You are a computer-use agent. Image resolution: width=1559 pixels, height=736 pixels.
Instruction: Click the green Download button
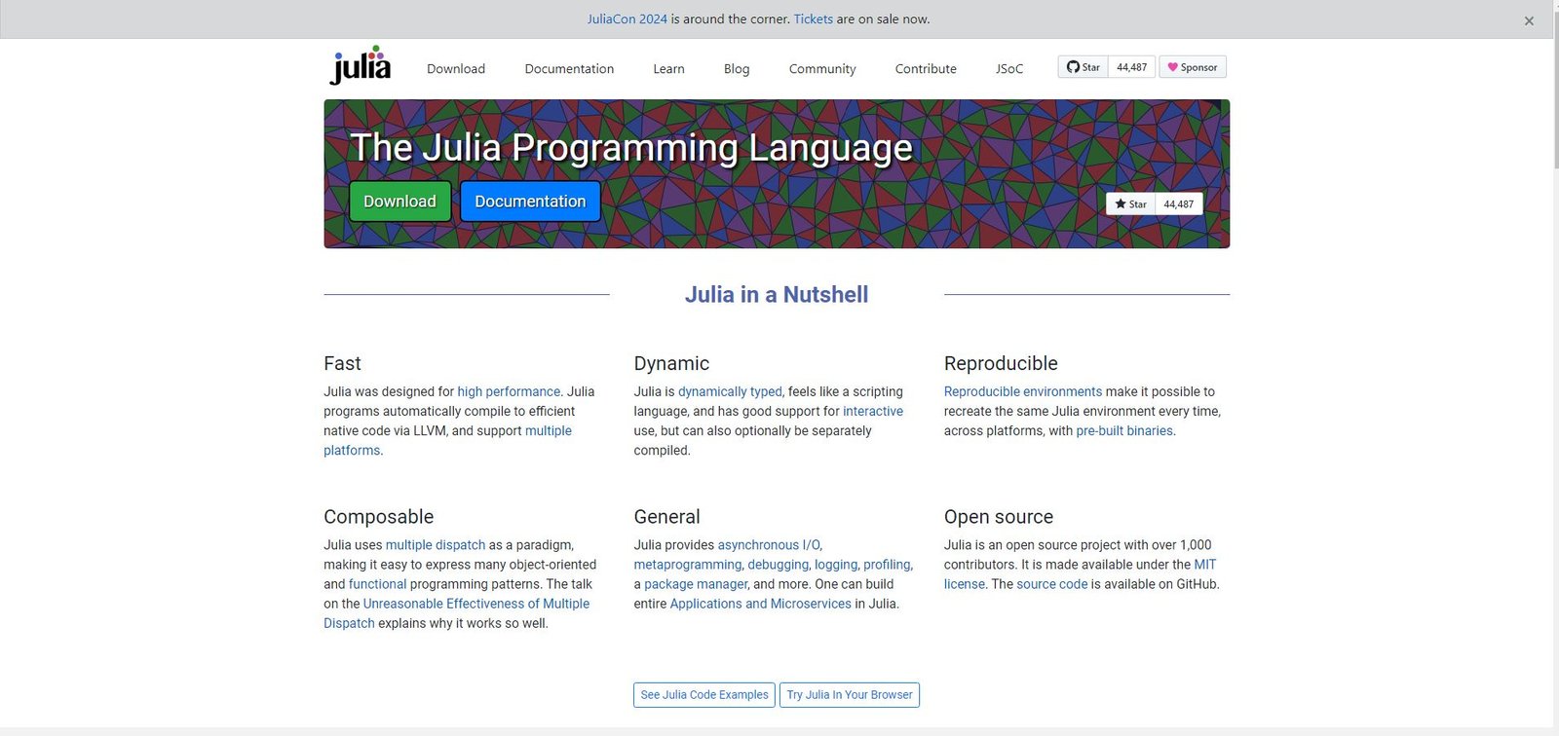click(399, 202)
